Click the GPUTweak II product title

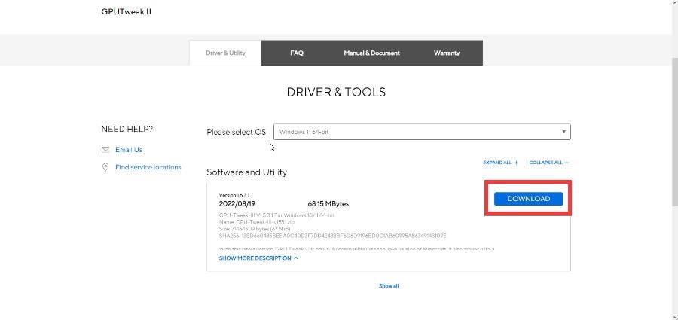(x=127, y=12)
